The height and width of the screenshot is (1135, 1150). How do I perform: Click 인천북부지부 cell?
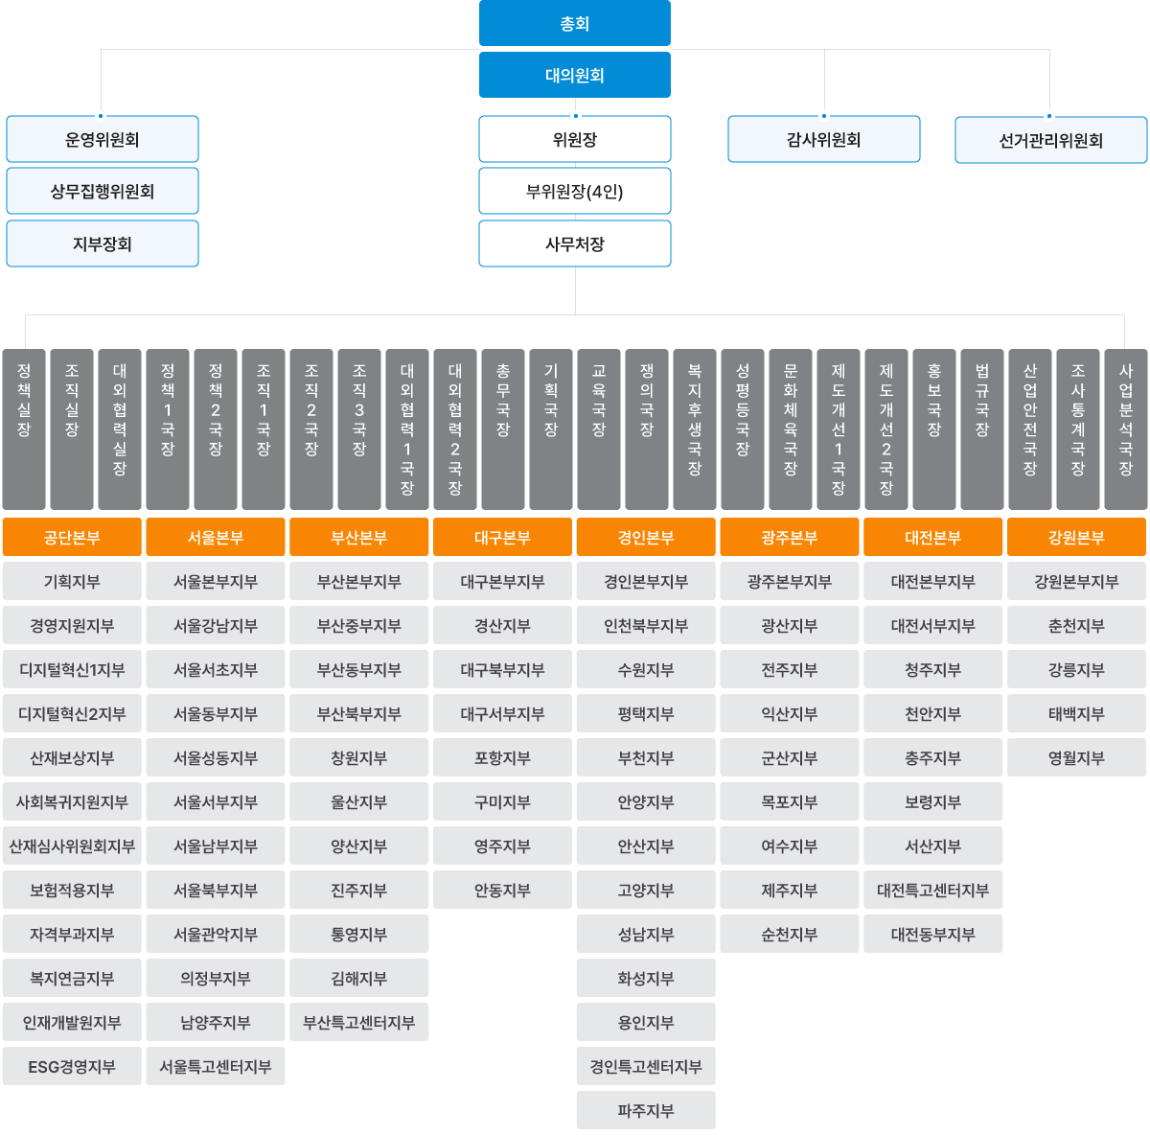tap(646, 626)
